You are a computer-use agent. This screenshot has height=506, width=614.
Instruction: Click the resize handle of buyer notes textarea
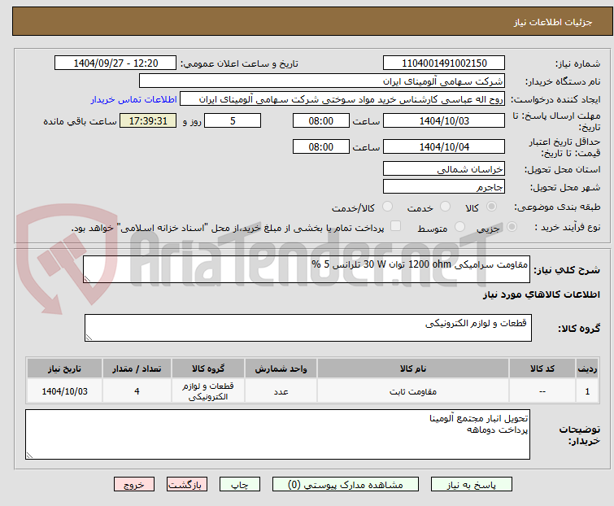pyautogui.click(x=29, y=456)
